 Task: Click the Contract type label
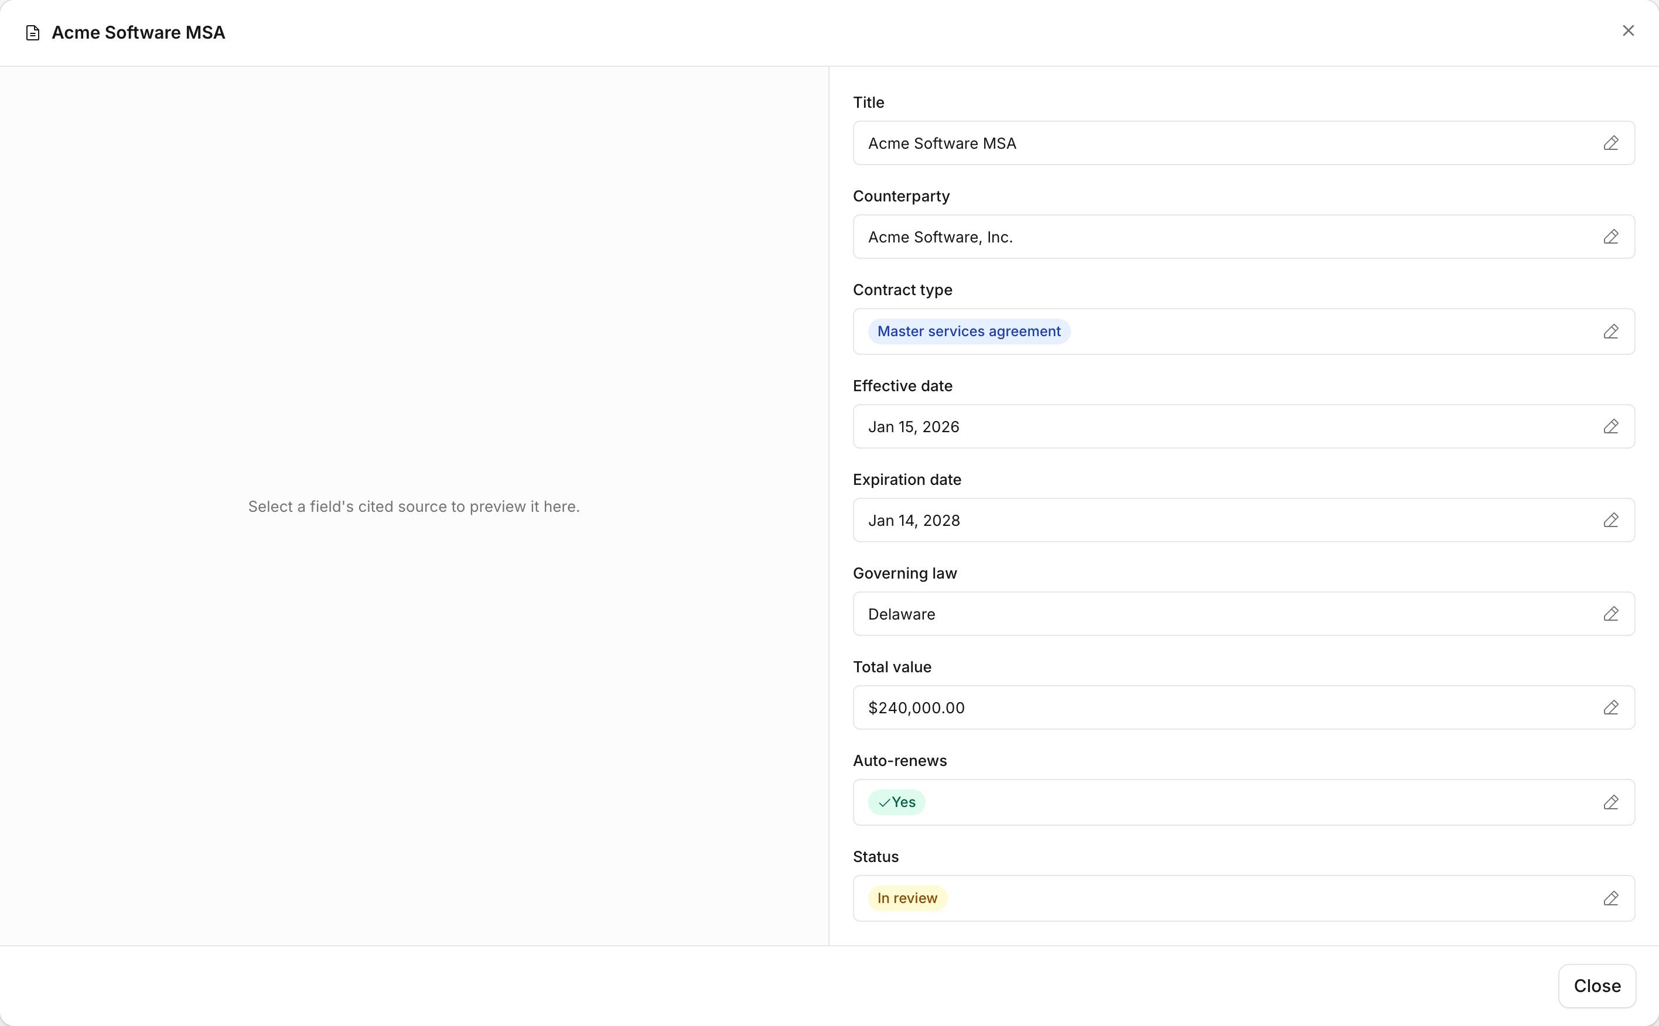902,290
